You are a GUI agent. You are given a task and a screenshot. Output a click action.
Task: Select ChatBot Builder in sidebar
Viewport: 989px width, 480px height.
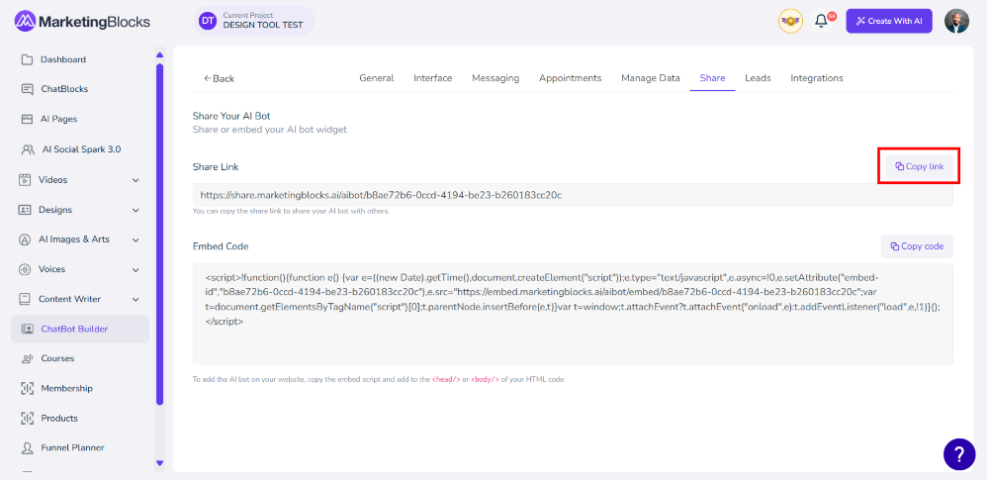(80, 329)
